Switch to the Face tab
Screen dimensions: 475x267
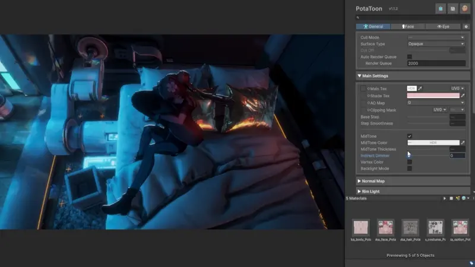tap(408, 27)
